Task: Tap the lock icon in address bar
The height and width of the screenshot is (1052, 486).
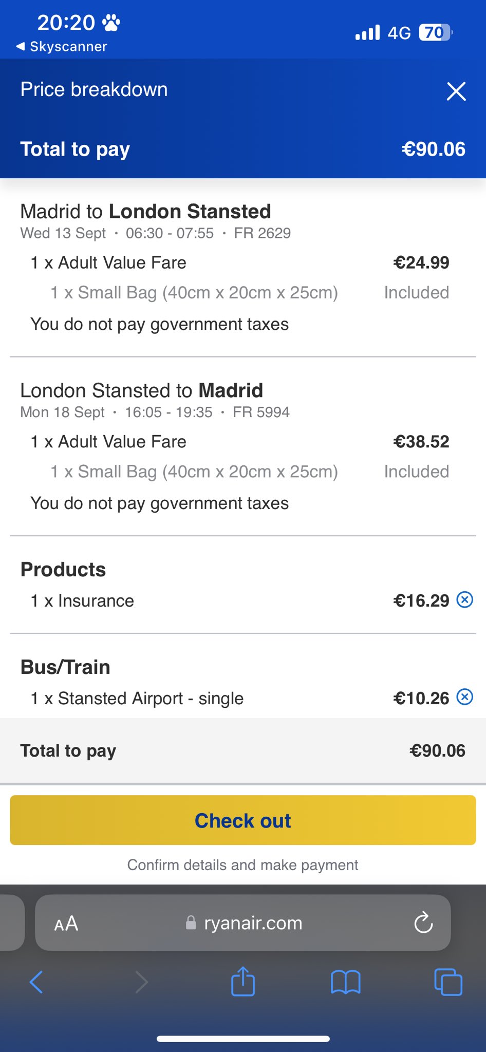Action: 191,923
